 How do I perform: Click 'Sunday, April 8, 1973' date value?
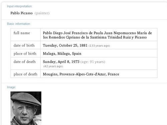click(61, 62)
